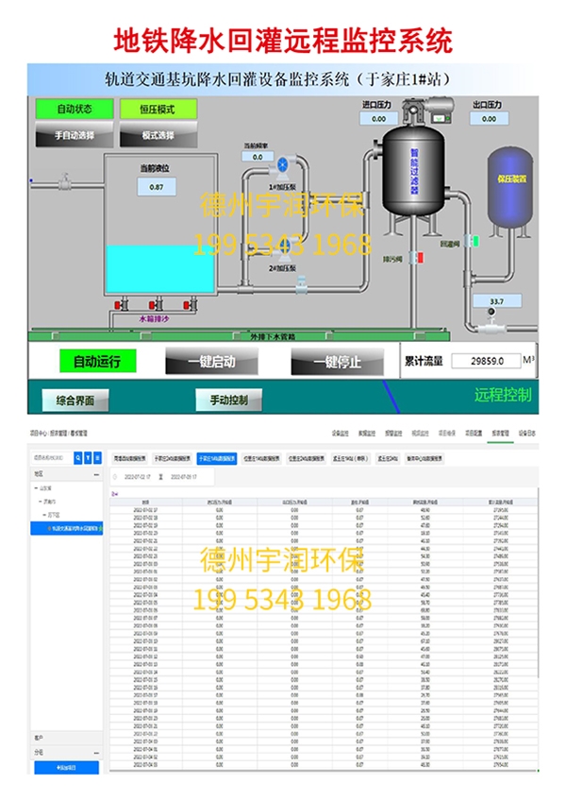The height and width of the screenshot is (801, 566).
Task: Toggle the green 自动运行 run indicator
Action: coord(104,361)
